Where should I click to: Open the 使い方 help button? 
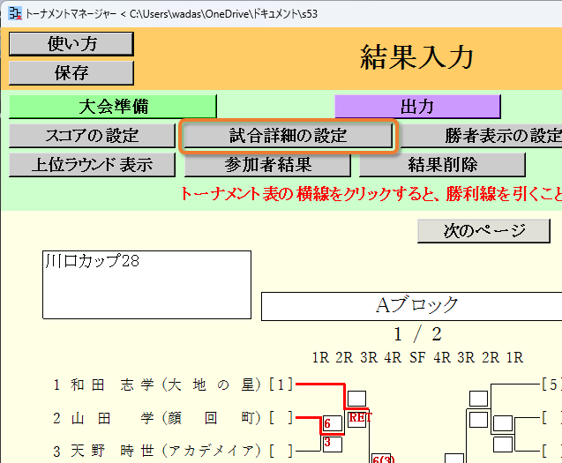(71, 44)
